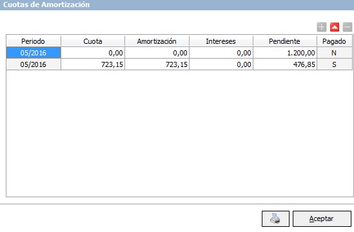Click the first row Intereses cell 0,00

tap(221, 53)
